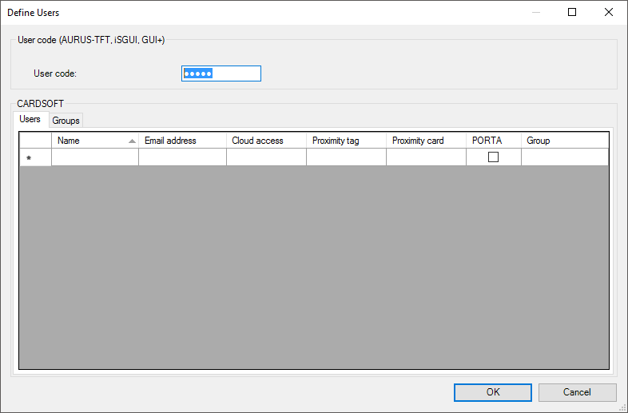
Task: Switch to the Groups tab
Action: click(x=66, y=121)
